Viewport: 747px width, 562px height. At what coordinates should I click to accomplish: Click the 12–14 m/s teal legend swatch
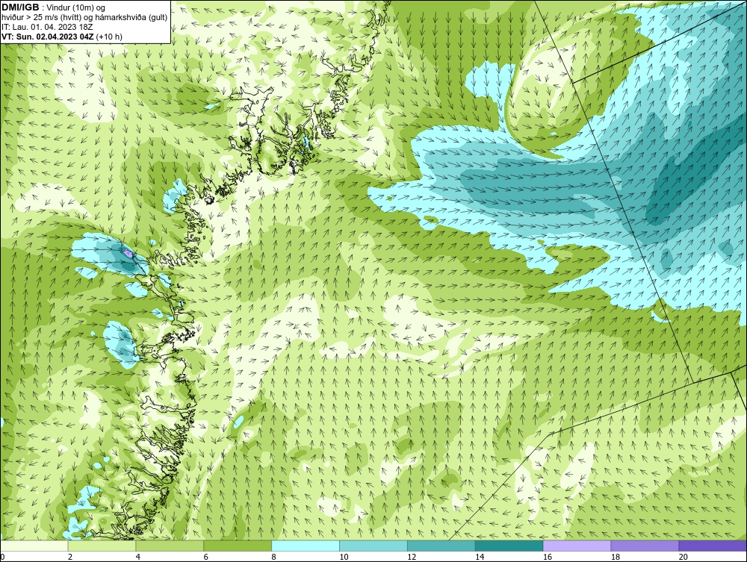coord(441,546)
